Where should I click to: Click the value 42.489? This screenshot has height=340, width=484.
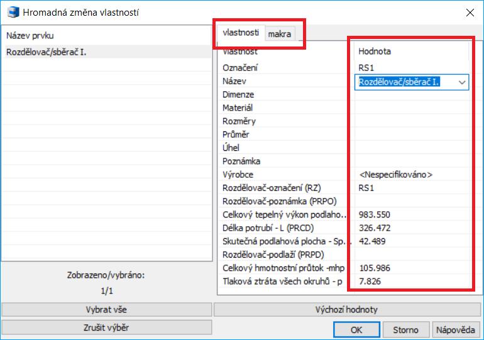(x=372, y=241)
